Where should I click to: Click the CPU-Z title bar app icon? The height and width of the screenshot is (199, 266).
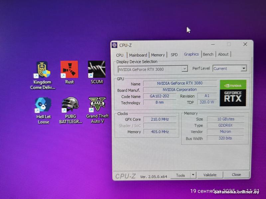click(x=114, y=45)
